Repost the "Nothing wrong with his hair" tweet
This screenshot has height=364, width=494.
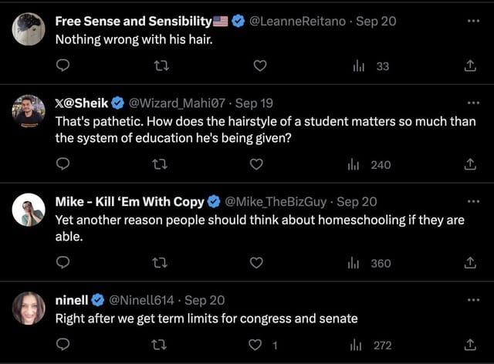[x=161, y=66]
